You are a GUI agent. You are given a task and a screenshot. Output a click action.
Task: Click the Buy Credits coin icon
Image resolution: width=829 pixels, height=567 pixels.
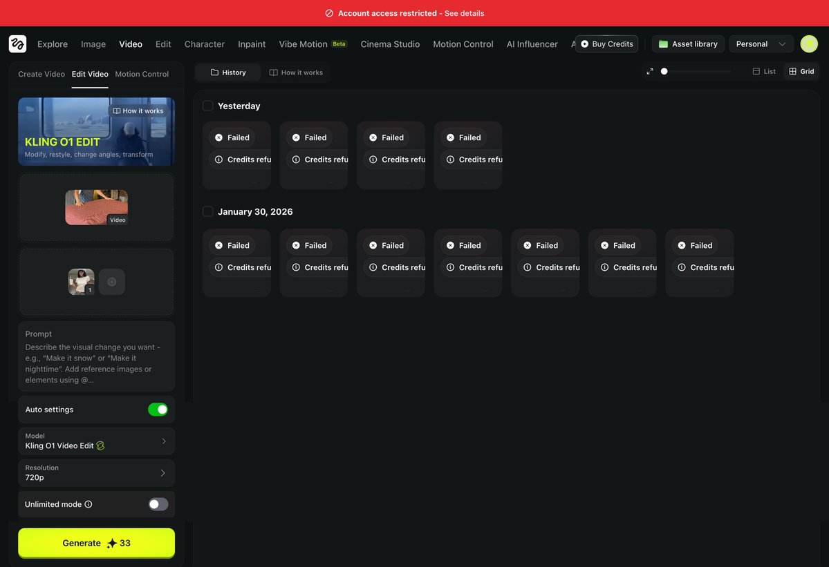[x=585, y=44]
